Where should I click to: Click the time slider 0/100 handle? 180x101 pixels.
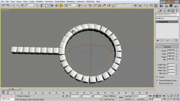11,89
